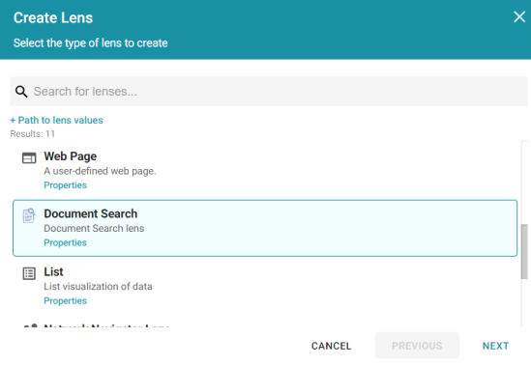The image size is (531, 366).
Task: Focus the Search for lenses field
Action: coord(268,92)
